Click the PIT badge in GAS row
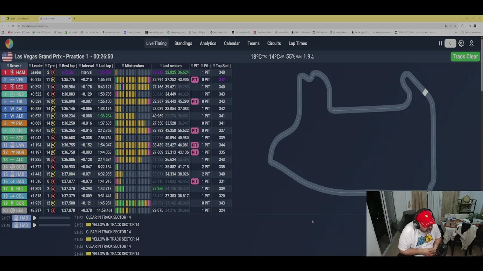The height and width of the screenshot is (271, 483). coord(195,181)
